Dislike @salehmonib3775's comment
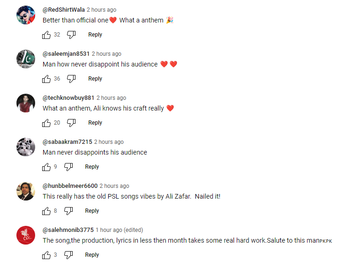Screen dimensions: 345x268 point(68,255)
